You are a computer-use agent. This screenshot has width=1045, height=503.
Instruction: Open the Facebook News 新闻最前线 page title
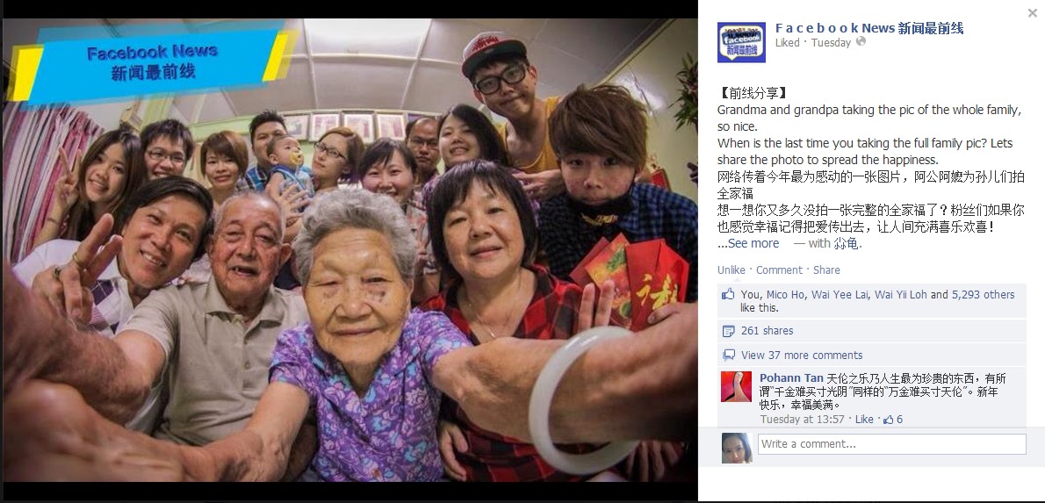pyautogui.click(x=869, y=28)
